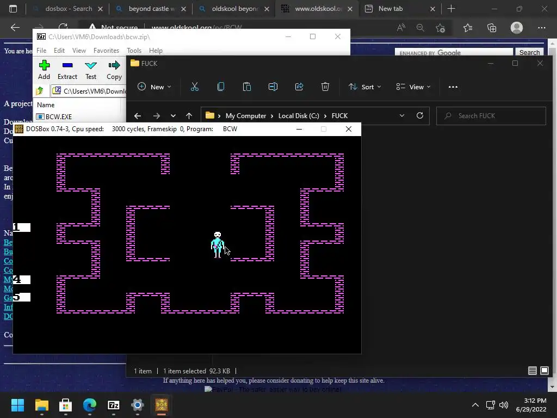The height and width of the screenshot is (418, 557).
Task: Click the Delete trash icon in File Explorer
Action: [x=325, y=87]
